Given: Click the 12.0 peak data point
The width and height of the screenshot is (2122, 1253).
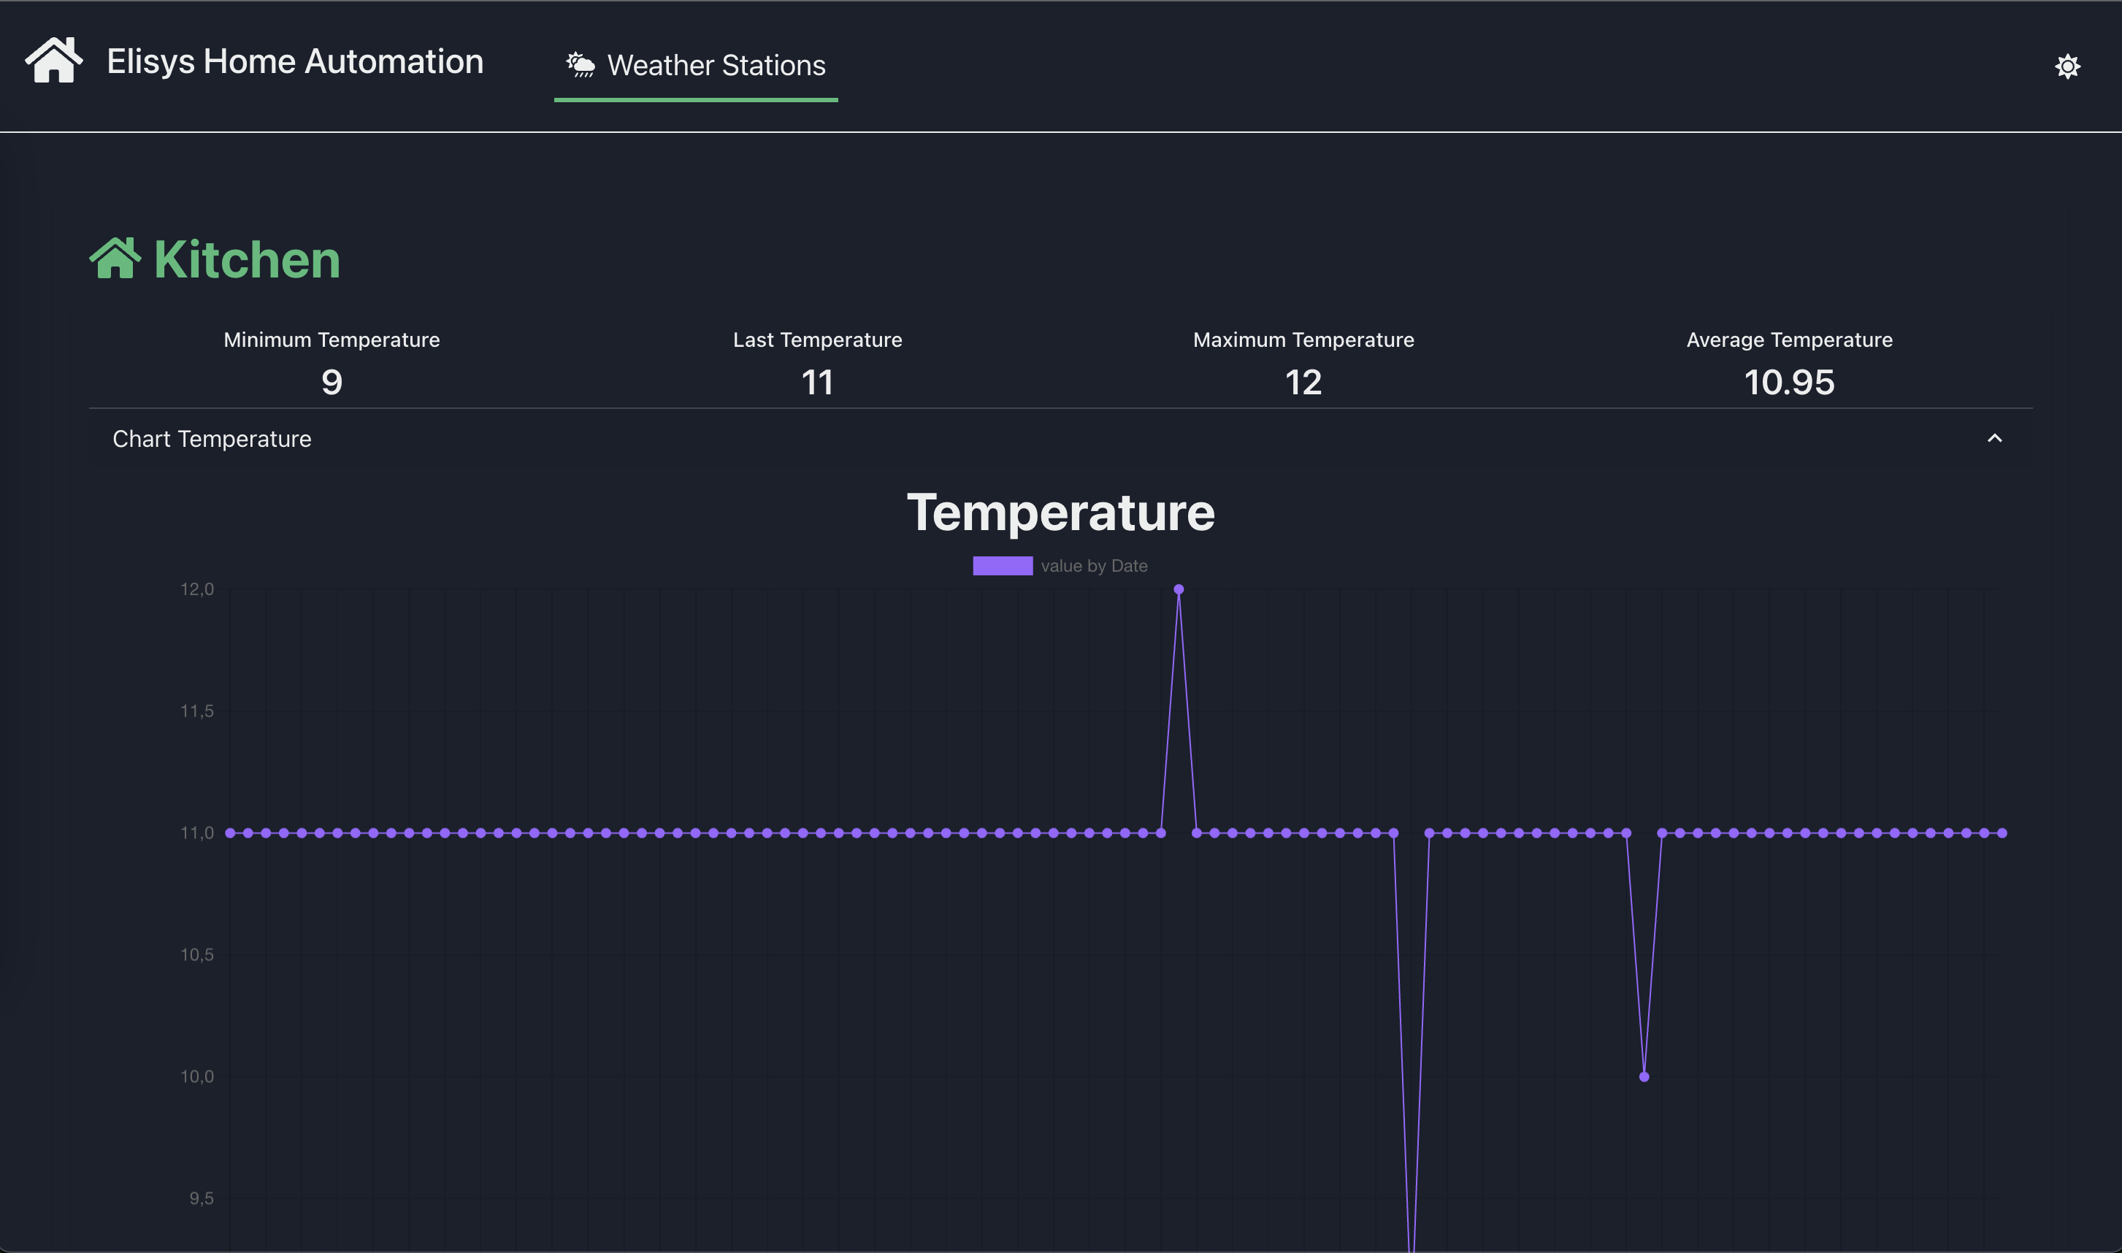Looking at the screenshot, I should coord(1179,589).
